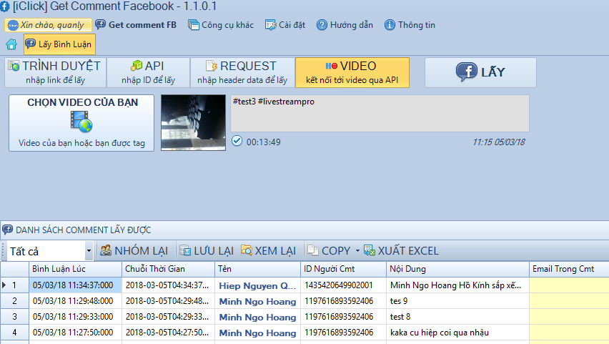Switch to REQUEST mode tab

(242, 72)
